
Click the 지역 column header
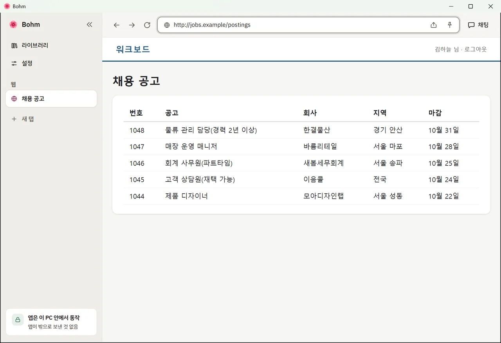coord(380,113)
